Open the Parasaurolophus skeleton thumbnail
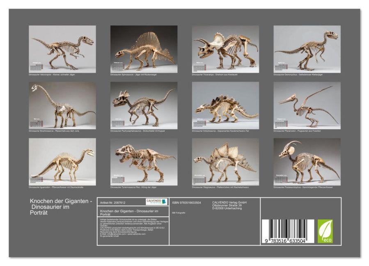The height and width of the screenshot is (266, 369). pos(307,162)
